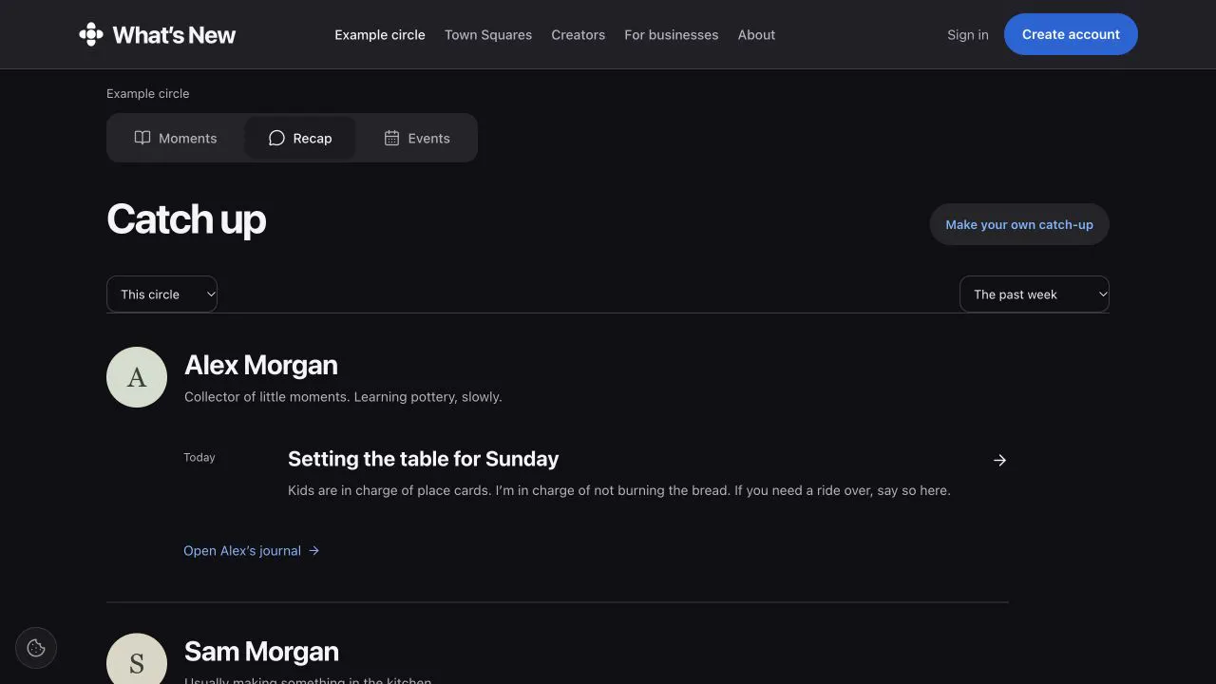This screenshot has width=1216, height=684.
Task: Open the Events tab label
Action: [x=428, y=138]
